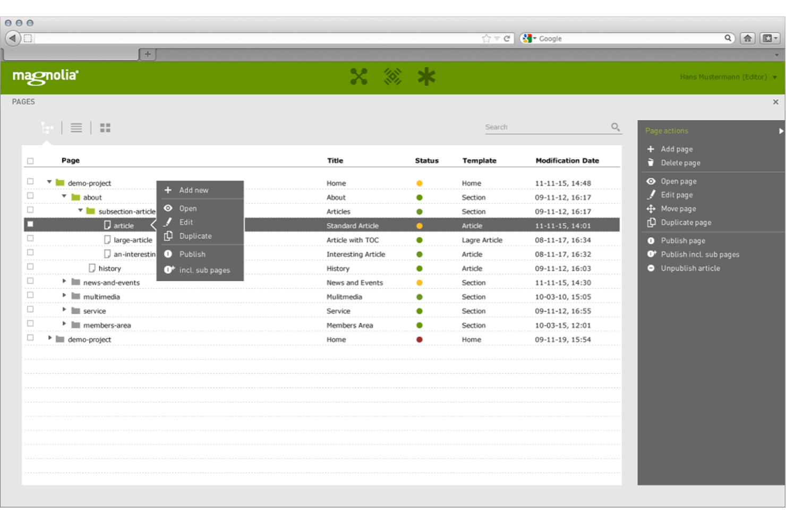Collapse the Page actions panel arrow

pyautogui.click(x=781, y=131)
